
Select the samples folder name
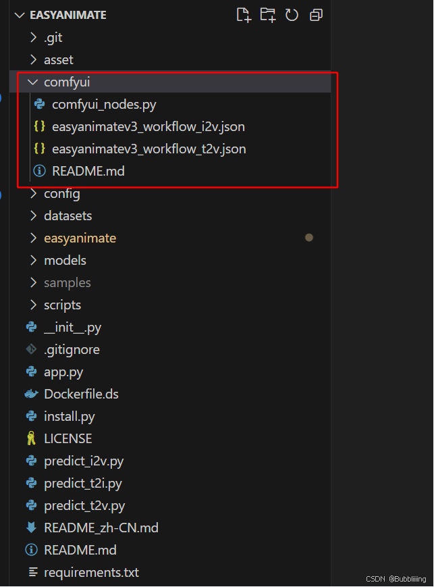(x=67, y=283)
